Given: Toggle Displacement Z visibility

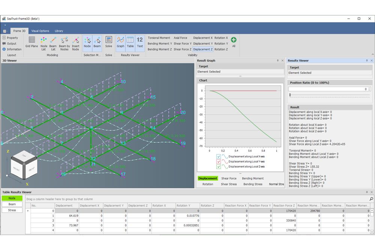Looking at the screenshot, I should [x=203, y=49].
